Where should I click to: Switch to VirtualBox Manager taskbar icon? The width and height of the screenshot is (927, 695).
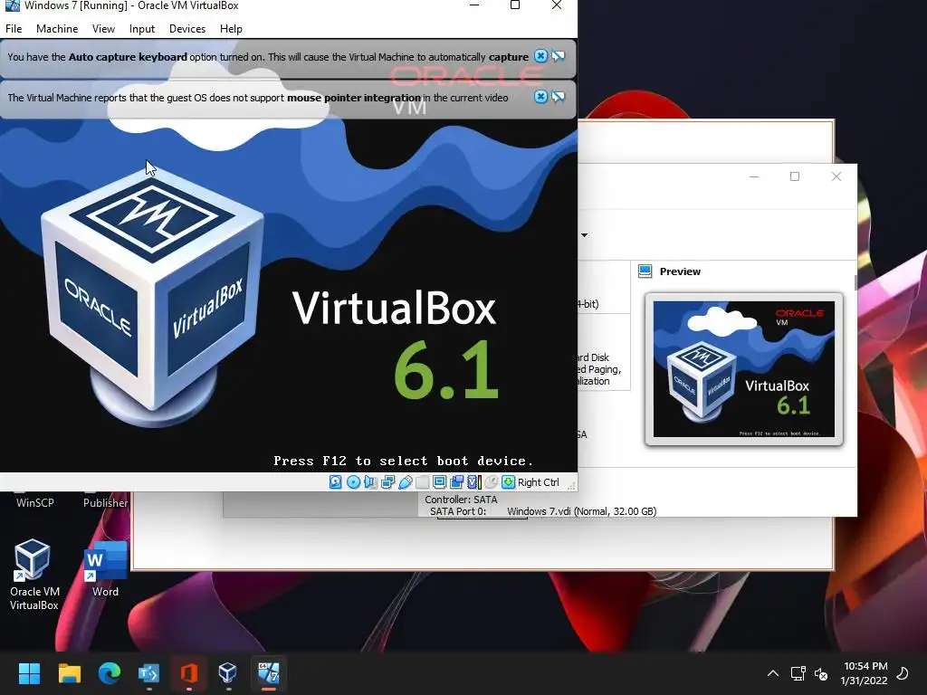(227, 673)
